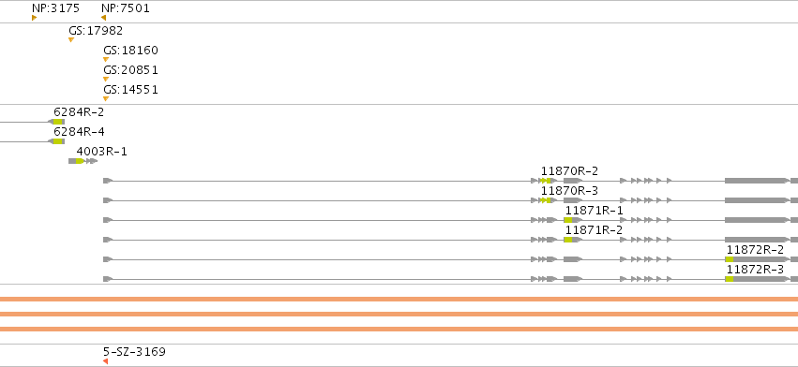Click the 6284R-4 transcript glyph
This screenshot has width=798, height=367.
tap(56, 141)
